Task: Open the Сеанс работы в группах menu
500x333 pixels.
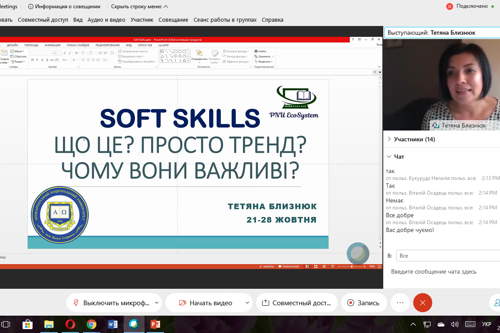Action: [x=225, y=20]
